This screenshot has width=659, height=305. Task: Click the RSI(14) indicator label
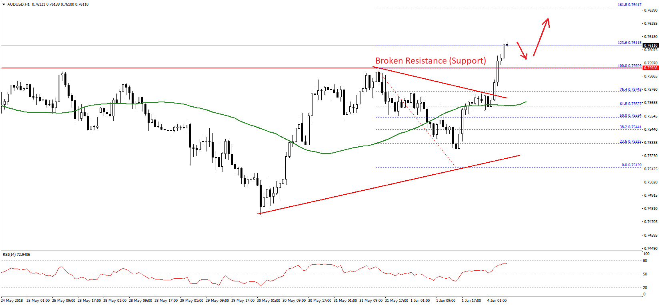16,255
